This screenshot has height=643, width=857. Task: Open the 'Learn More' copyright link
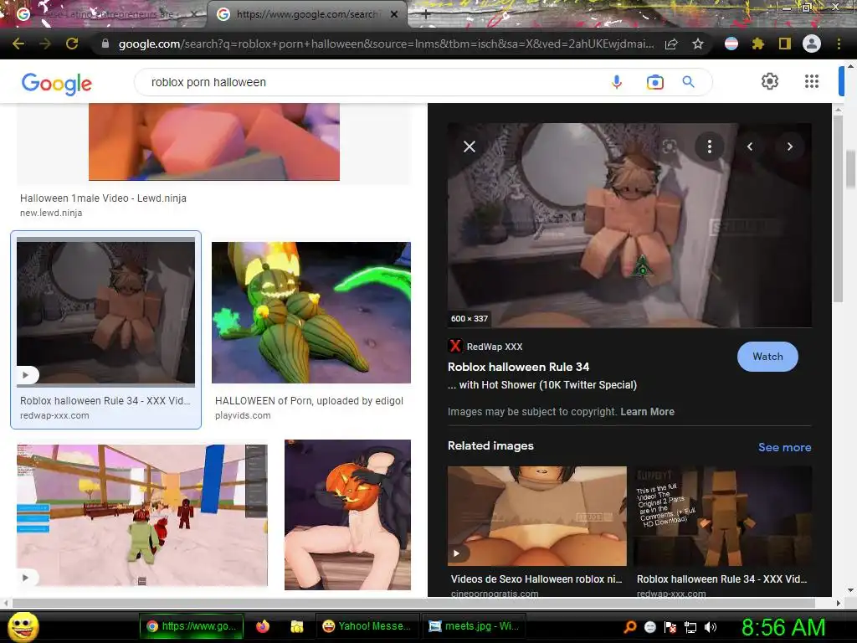[x=647, y=412]
